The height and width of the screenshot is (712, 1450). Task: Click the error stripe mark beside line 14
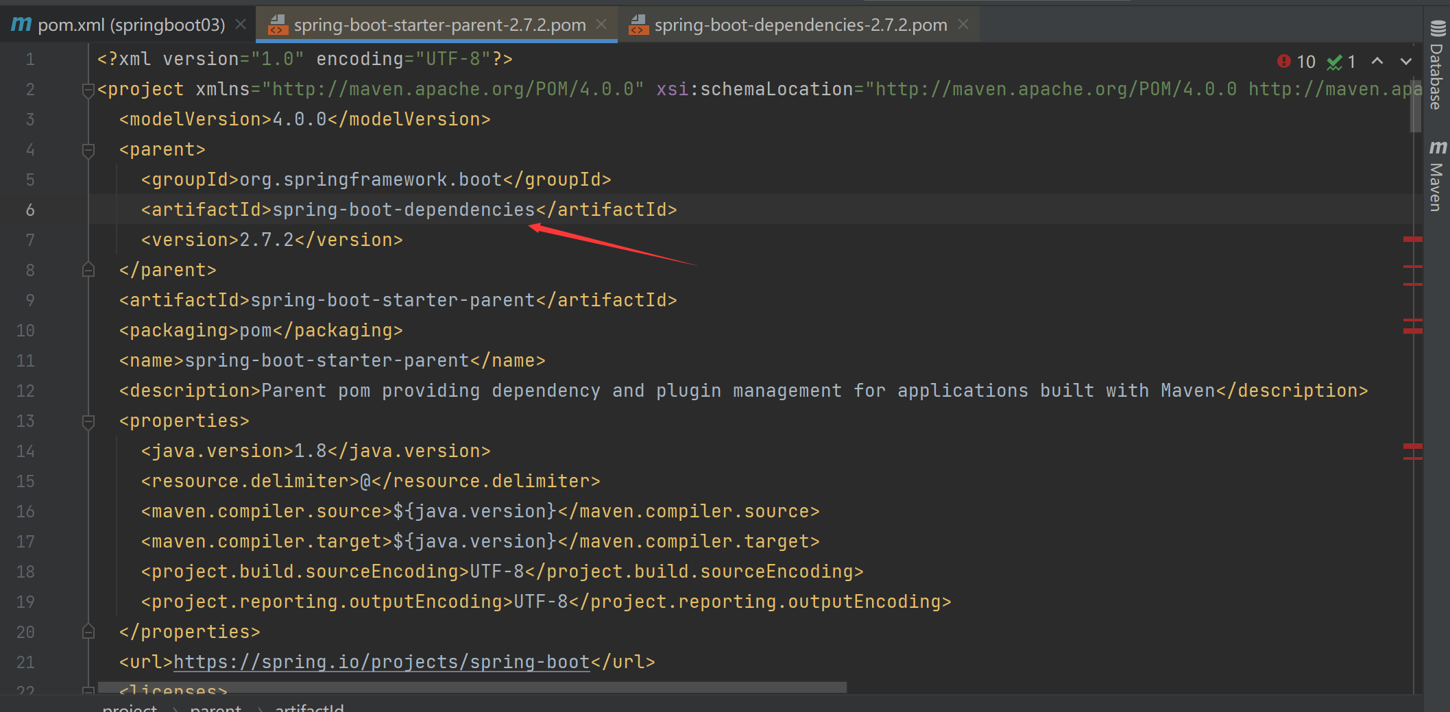point(1412,447)
